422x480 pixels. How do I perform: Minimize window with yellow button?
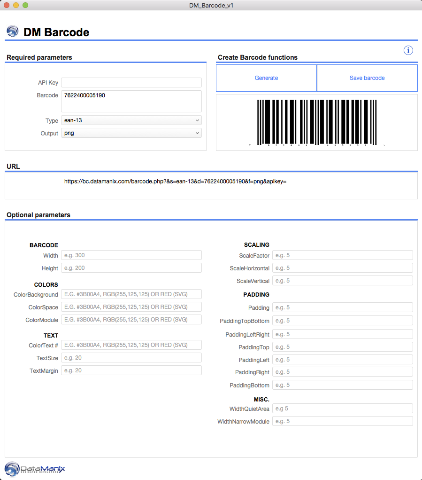coord(16,5)
